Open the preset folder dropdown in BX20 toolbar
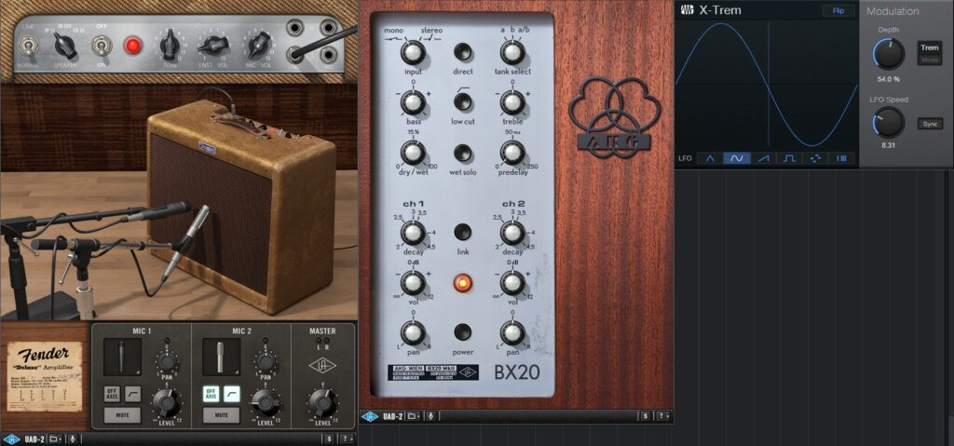 click(413, 416)
